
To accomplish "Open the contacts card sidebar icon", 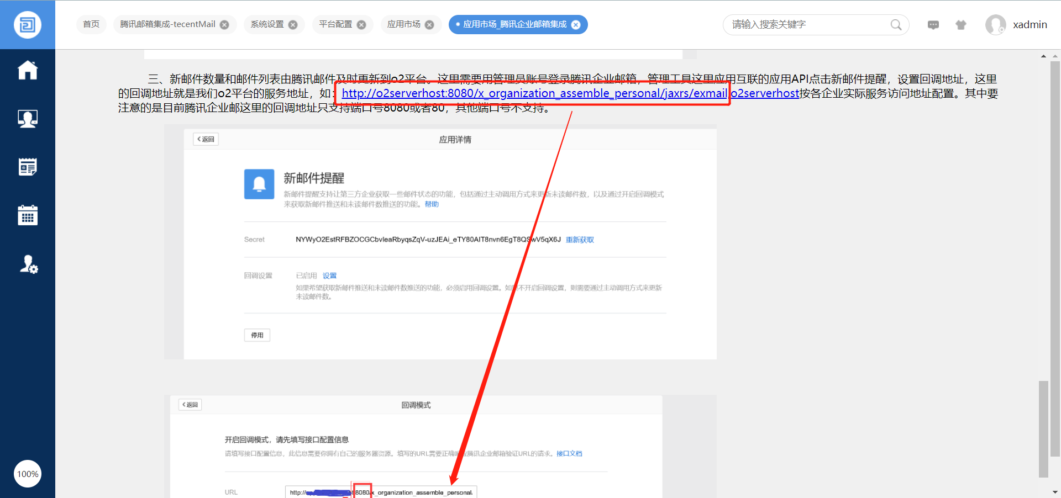I will (x=28, y=118).
